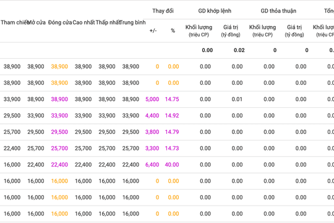Click the GD khớp lệnh header
This screenshot has width=334, height=223.
click(x=215, y=11)
